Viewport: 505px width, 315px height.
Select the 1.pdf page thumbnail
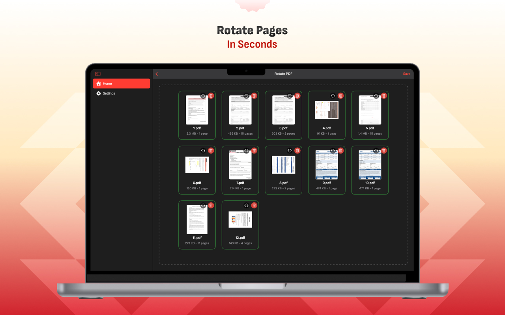pyautogui.click(x=197, y=110)
